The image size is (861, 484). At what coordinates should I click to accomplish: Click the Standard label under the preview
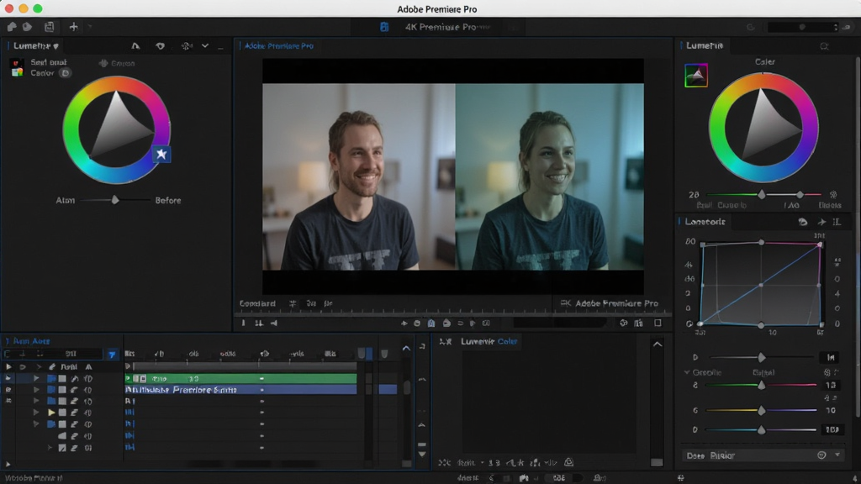257,303
